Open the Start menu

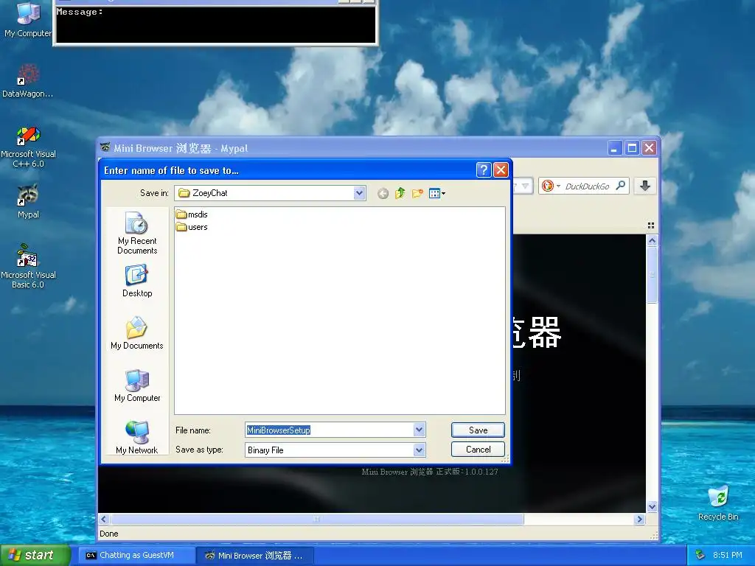pos(35,556)
